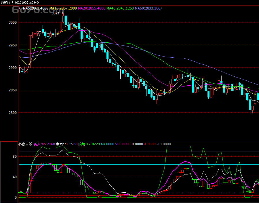Click the magenta MA20 indicator label
The width and height of the screenshot is (259, 203).
[92, 8]
